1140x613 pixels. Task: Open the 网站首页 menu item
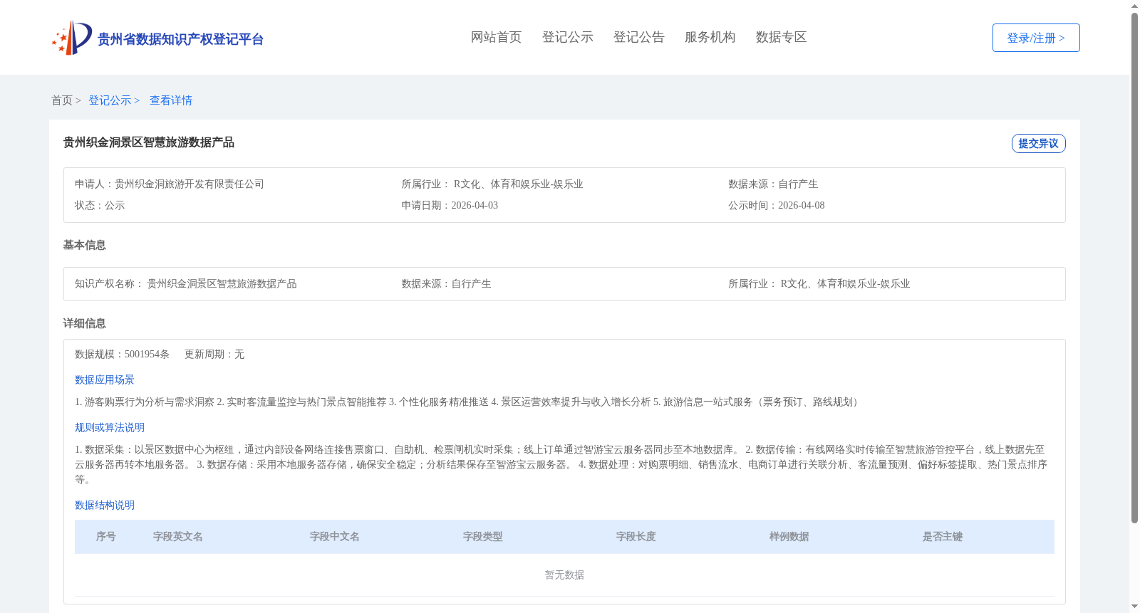pyautogui.click(x=496, y=37)
